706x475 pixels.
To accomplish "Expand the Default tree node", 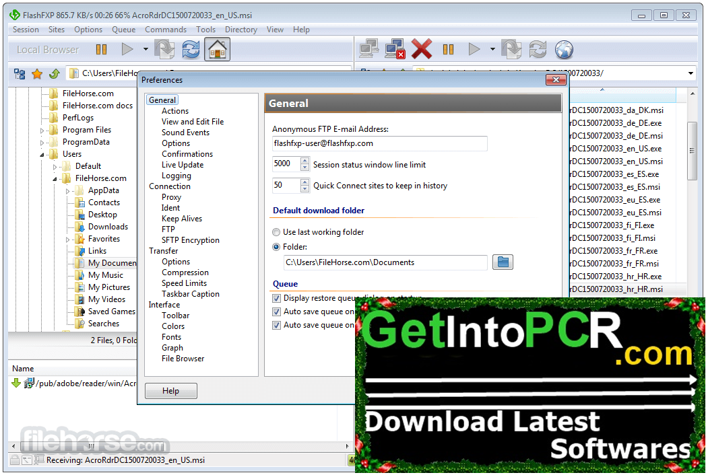I will pyautogui.click(x=55, y=167).
